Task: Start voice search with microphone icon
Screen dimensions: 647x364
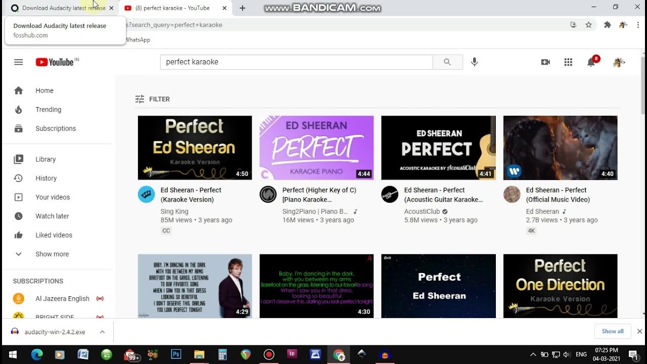Action: (474, 62)
